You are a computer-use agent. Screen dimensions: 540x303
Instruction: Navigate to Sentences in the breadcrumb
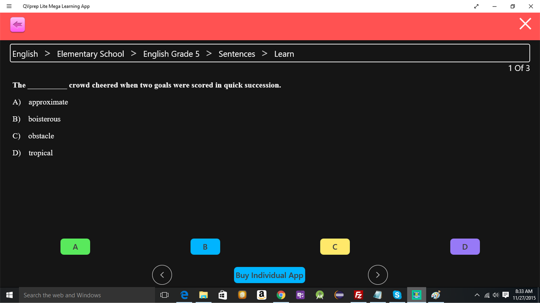pos(237,54)
